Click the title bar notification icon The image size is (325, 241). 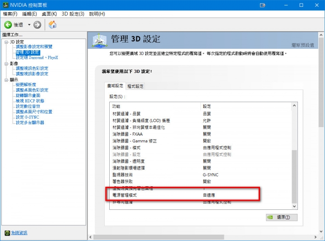pos(263,5)
